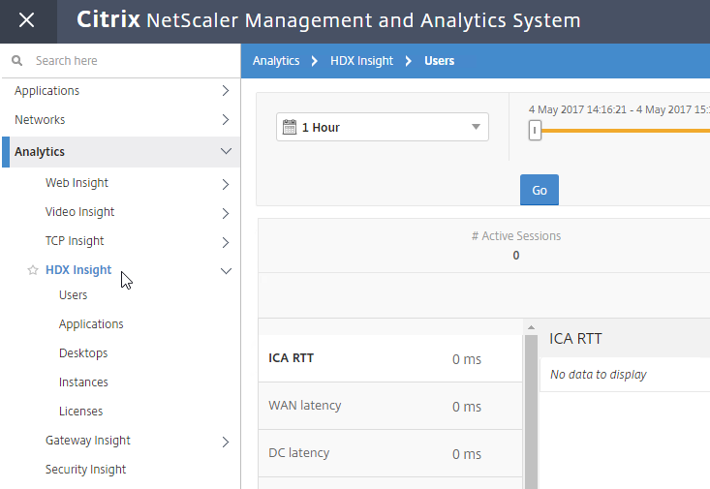Screen dimensions: 710x489
Task: Expand Gateway Insight submenu arrow
Action: (226, 442)
